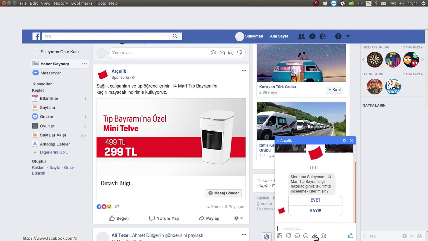This screenshot has height=241, width=428.
Task: Go to Ana Sayfa
Action: (279, 36)
